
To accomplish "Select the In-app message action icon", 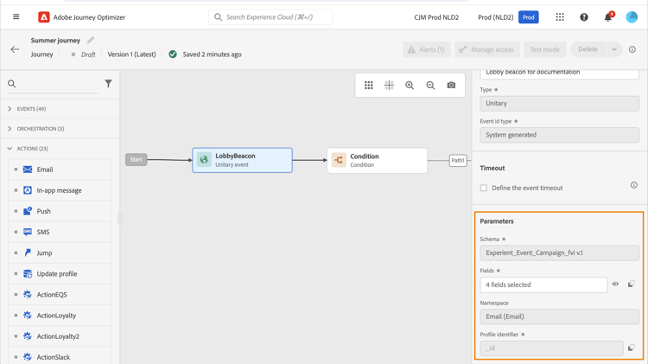I will click(28, 190).
